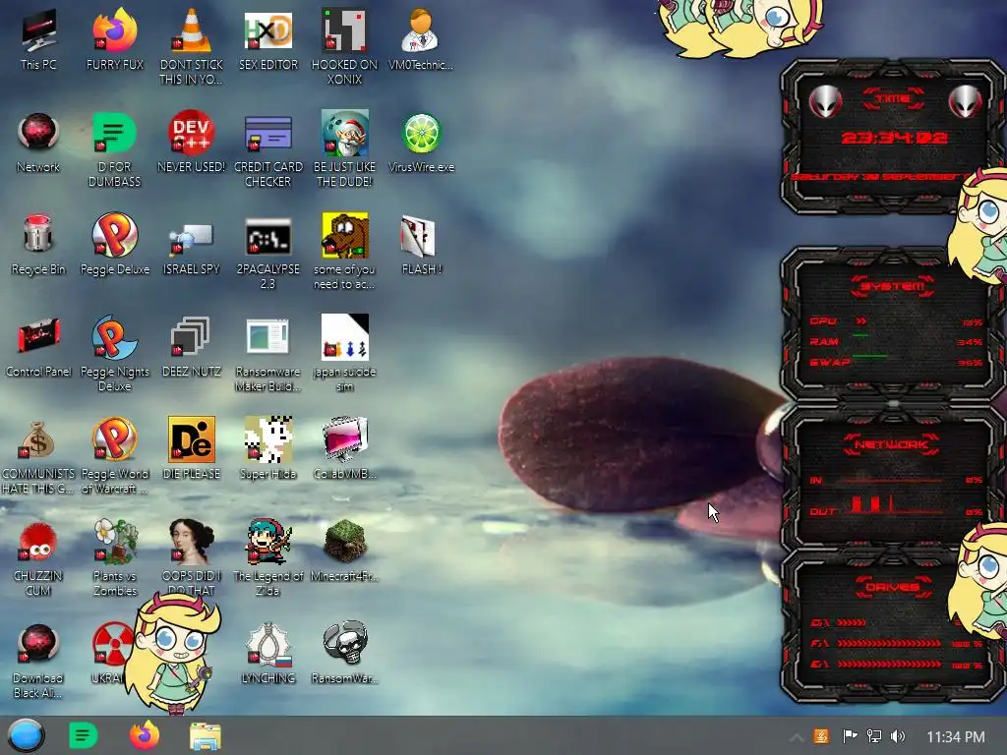Open the Ransomware Maker Build shortcut
This screenshot has width=1007, height=755.
click(x=268, y=353)
